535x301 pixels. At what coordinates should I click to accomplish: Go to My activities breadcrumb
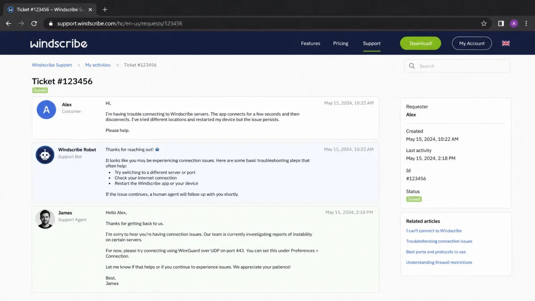pyautogui.click(x=98, y=65)
